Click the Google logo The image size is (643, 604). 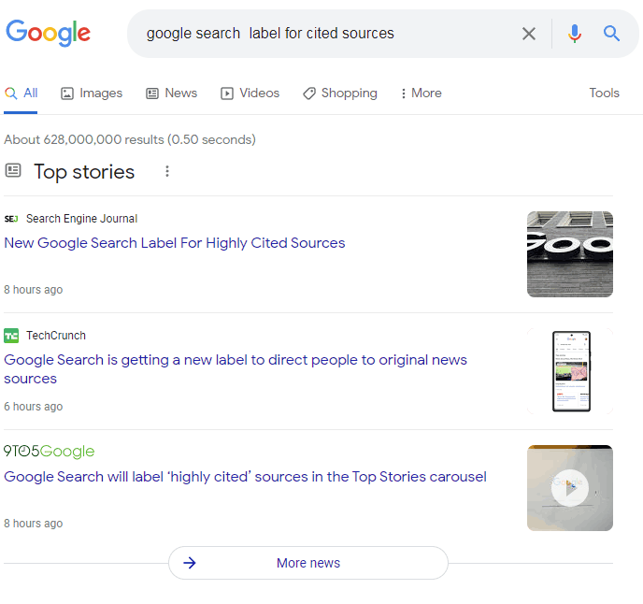tap(49, 33)
